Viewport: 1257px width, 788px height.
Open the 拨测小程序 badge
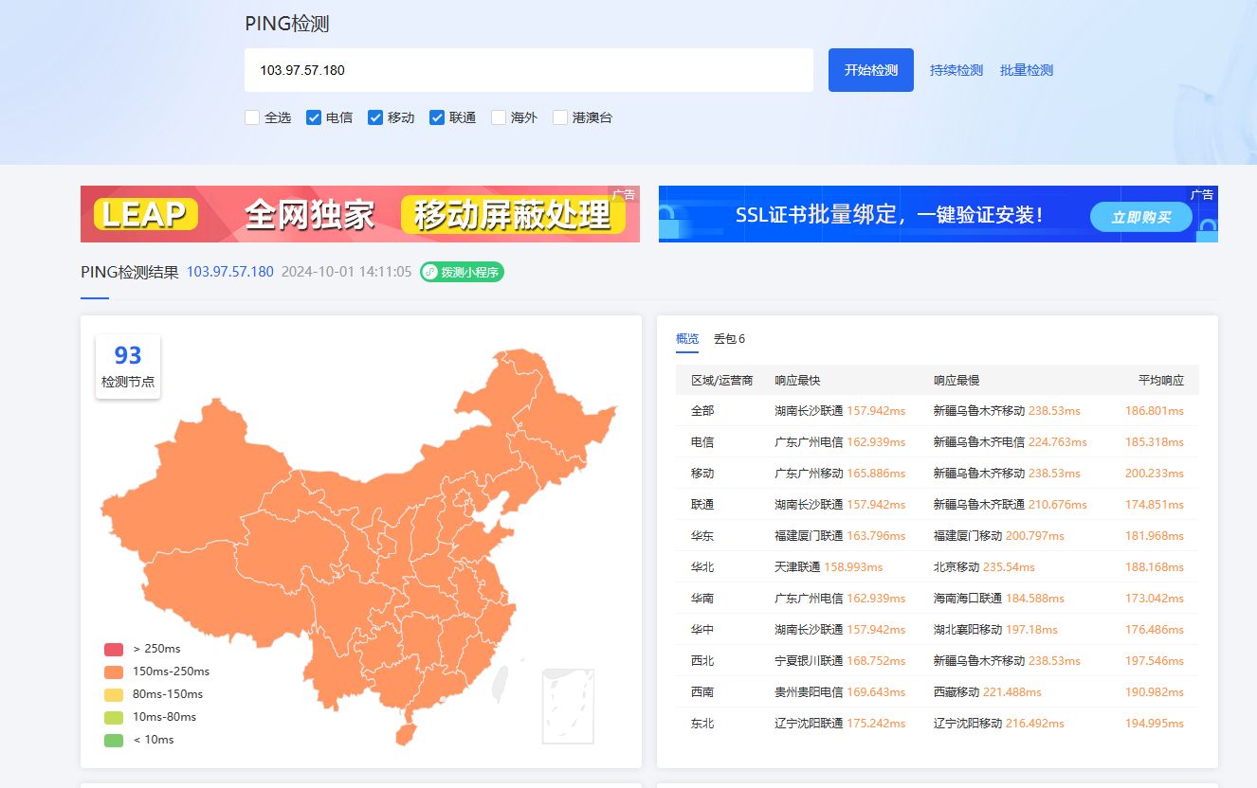click(462, 272)
